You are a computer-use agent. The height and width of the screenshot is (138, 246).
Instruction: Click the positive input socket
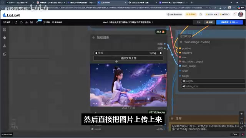coord(180,48)
